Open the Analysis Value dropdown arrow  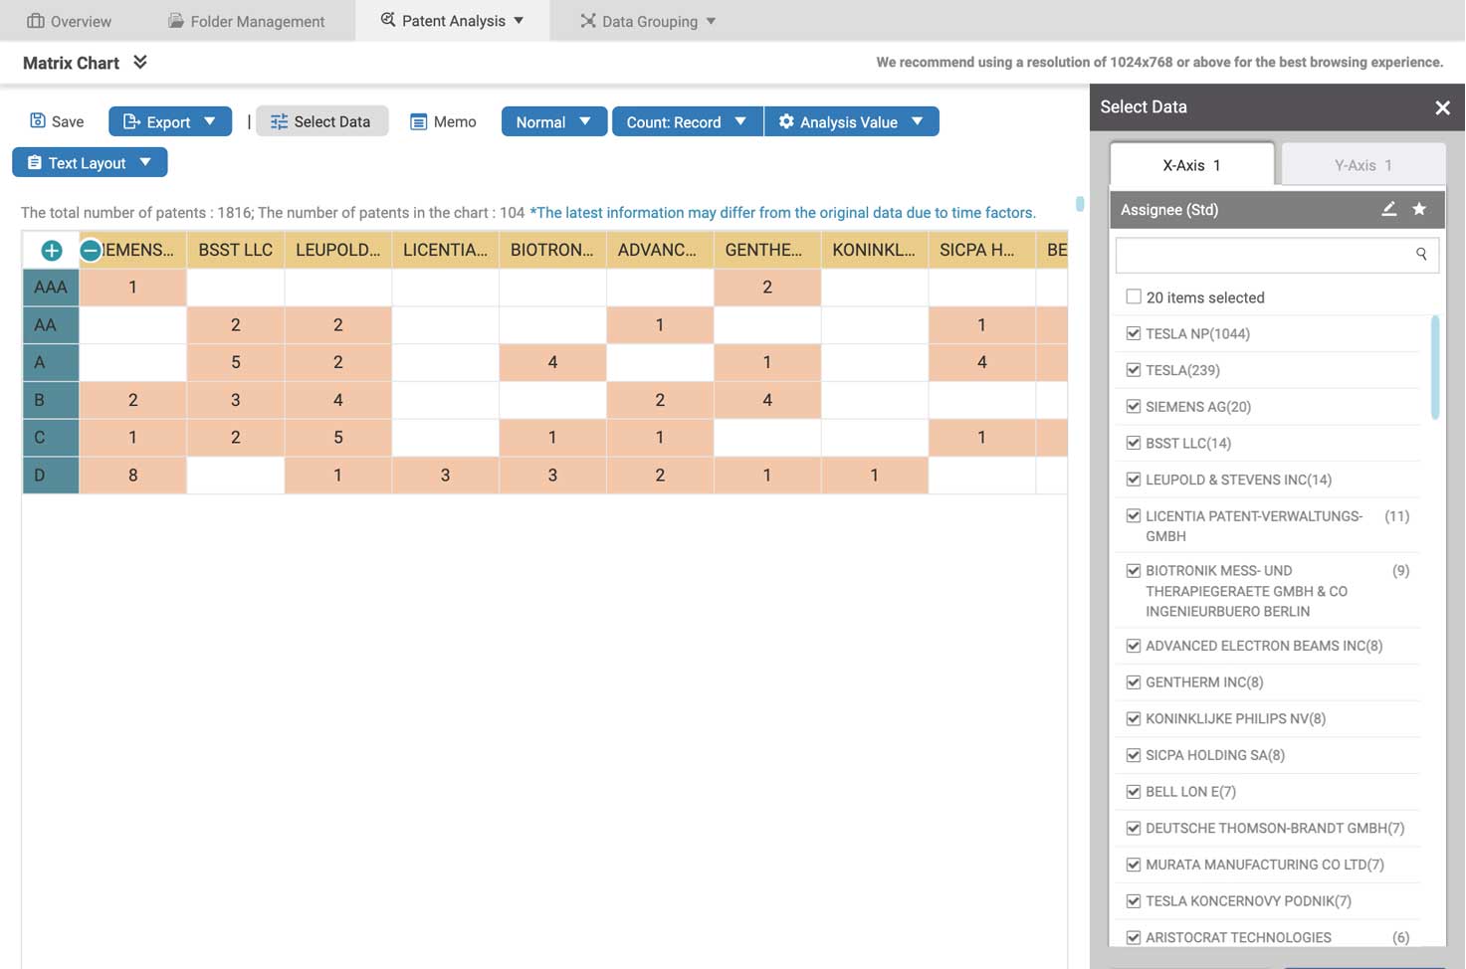(917, 121)
